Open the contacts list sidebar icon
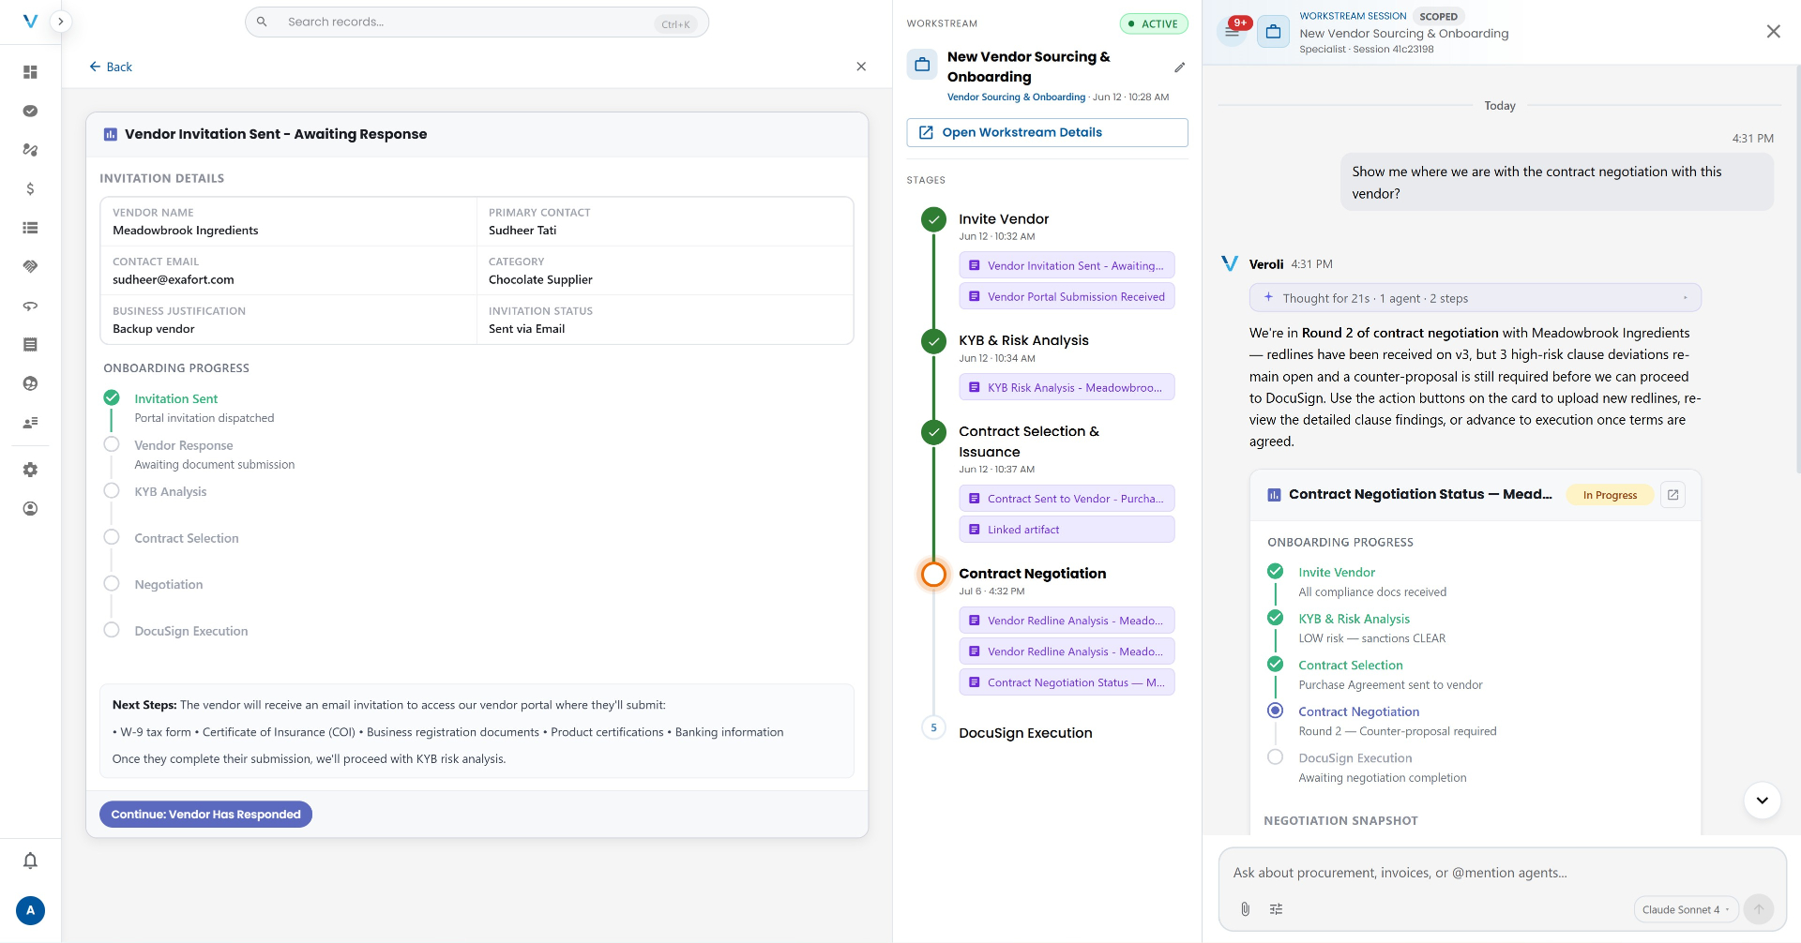 coord(30,423)
